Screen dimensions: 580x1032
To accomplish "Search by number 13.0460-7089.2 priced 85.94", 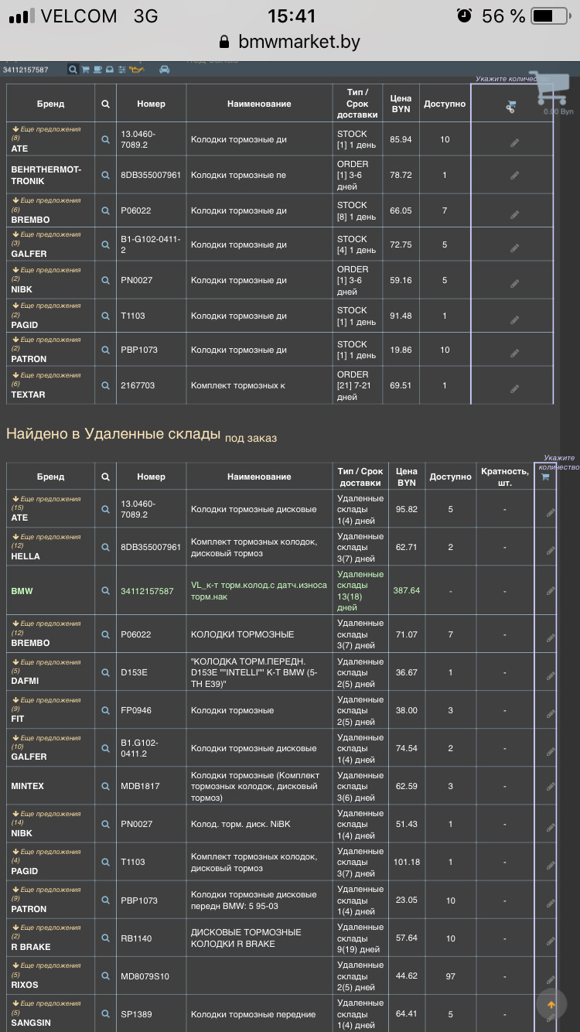I will point(106,140).
